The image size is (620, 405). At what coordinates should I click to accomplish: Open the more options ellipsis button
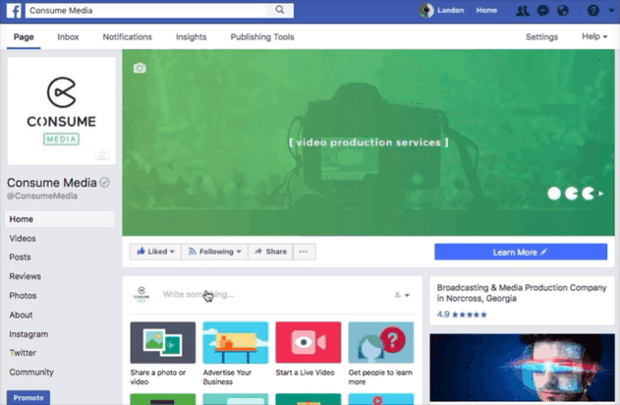(304, 252)
